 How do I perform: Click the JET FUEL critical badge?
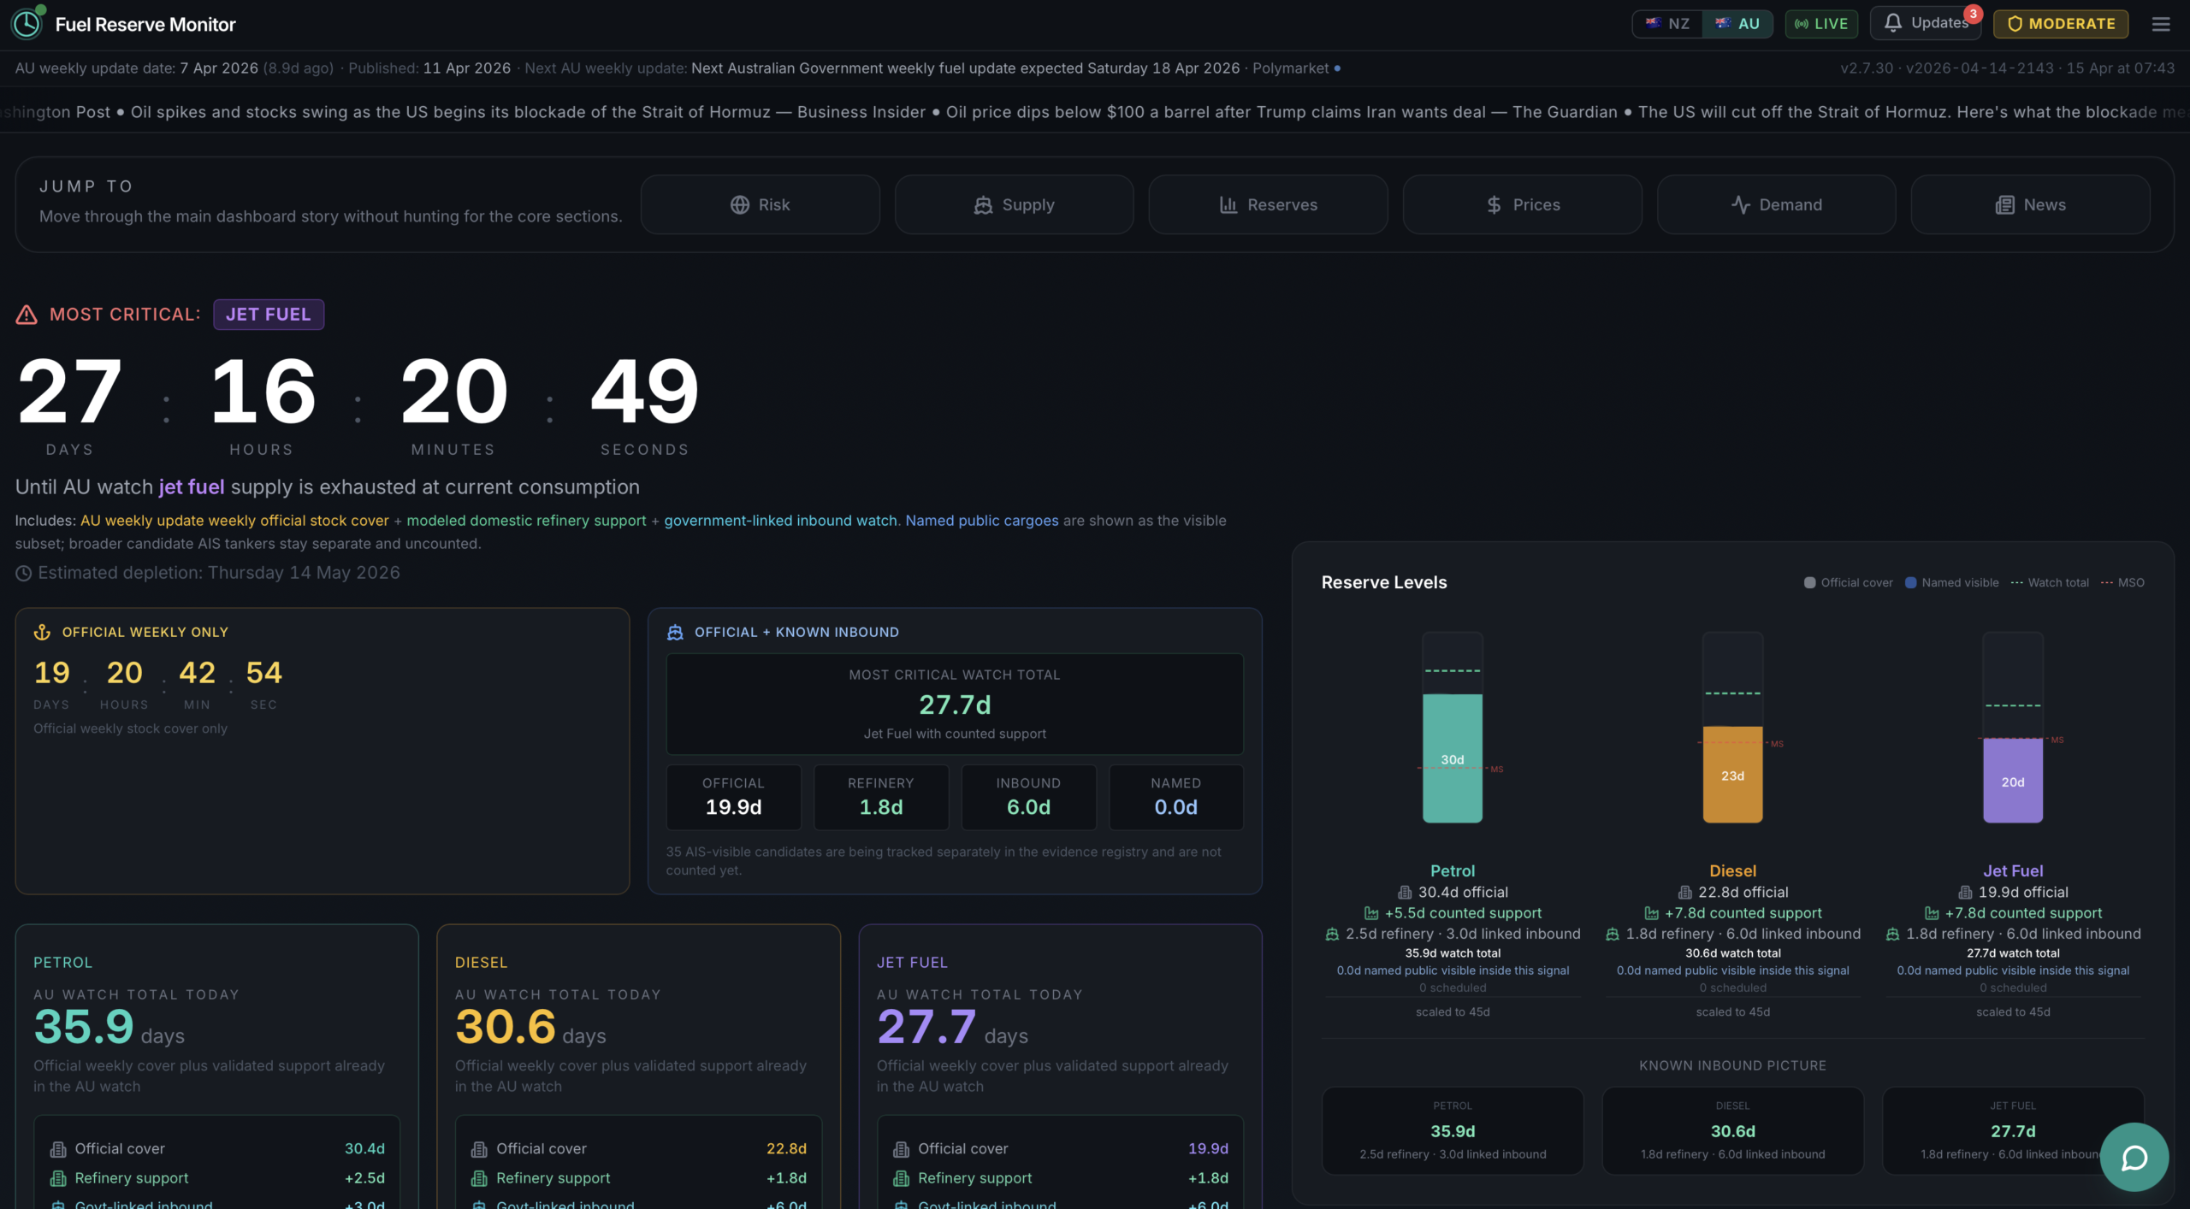point(269,315)
